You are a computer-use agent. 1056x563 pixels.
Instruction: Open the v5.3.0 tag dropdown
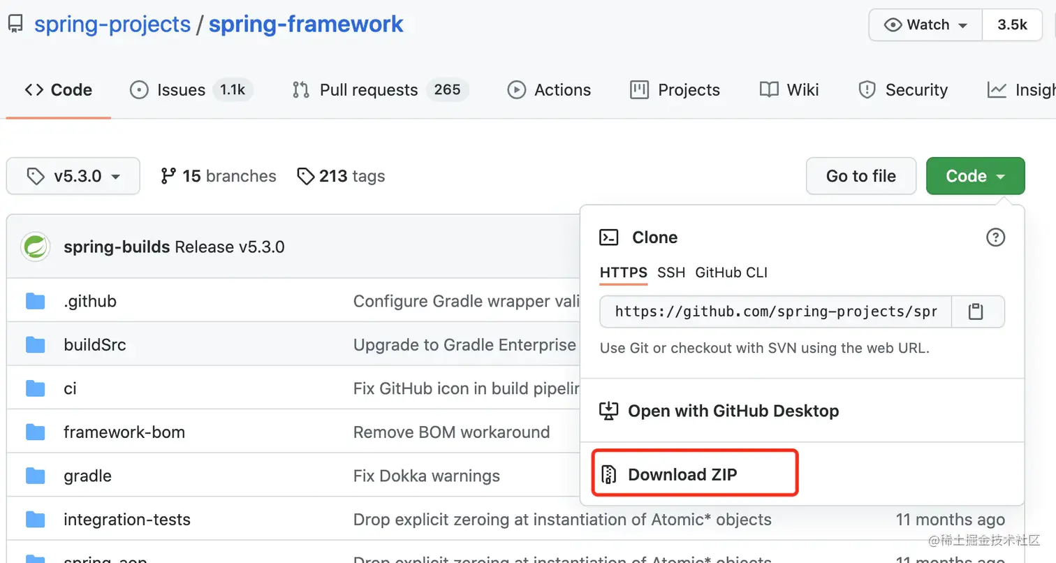[x=73, y=177]
